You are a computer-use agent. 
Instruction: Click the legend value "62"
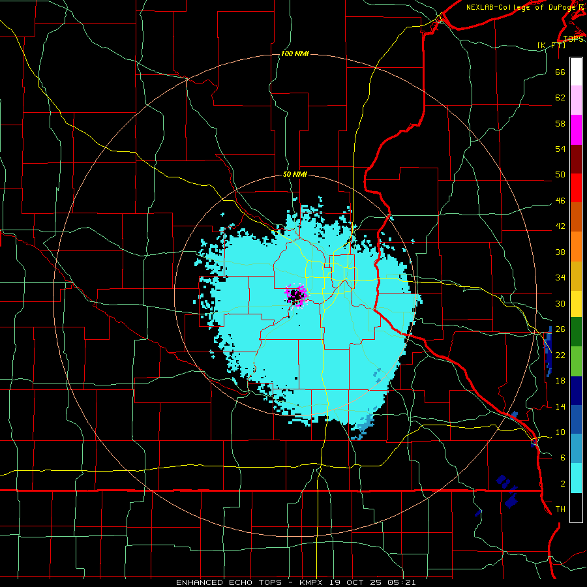tap(560, 97)
